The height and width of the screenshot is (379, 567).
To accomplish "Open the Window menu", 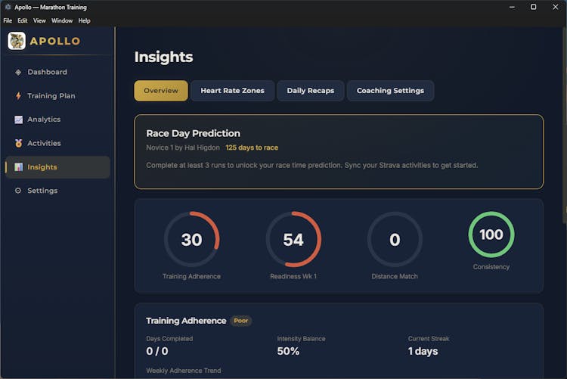I will point(62,20).
